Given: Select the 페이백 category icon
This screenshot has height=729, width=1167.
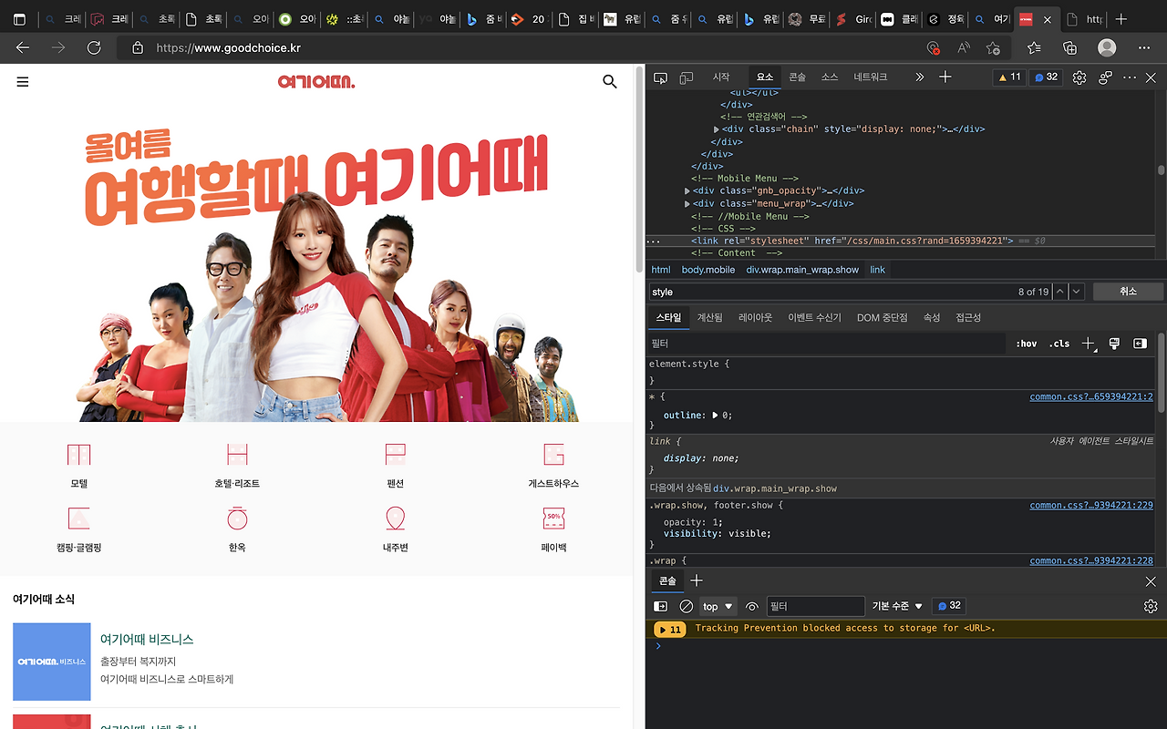Looking at the screenshot, I should click(553, 516).
